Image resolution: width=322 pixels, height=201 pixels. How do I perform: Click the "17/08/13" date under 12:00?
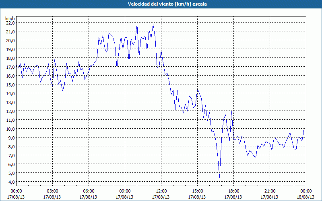tap(161, 197)
